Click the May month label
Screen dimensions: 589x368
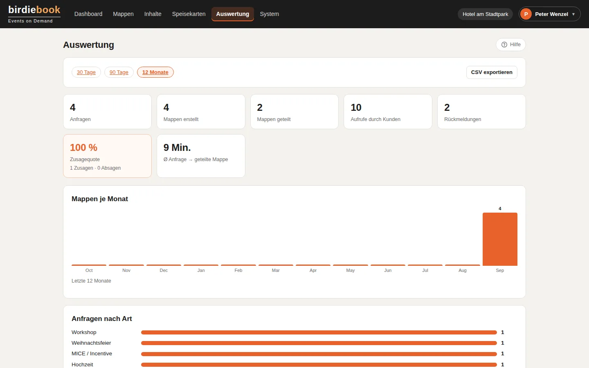(x=351, y=270)
